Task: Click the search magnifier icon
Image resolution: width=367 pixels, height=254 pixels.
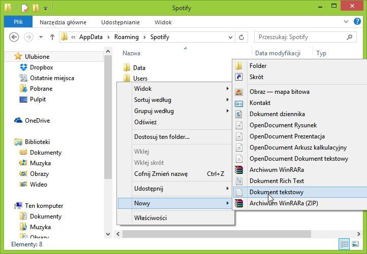Action: [349, 37]
